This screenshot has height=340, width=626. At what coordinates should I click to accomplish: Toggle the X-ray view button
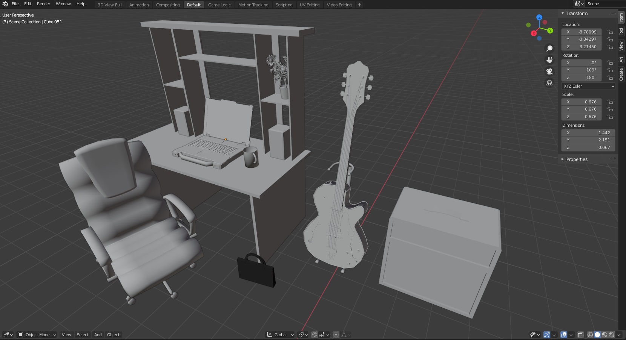[581, 335]
